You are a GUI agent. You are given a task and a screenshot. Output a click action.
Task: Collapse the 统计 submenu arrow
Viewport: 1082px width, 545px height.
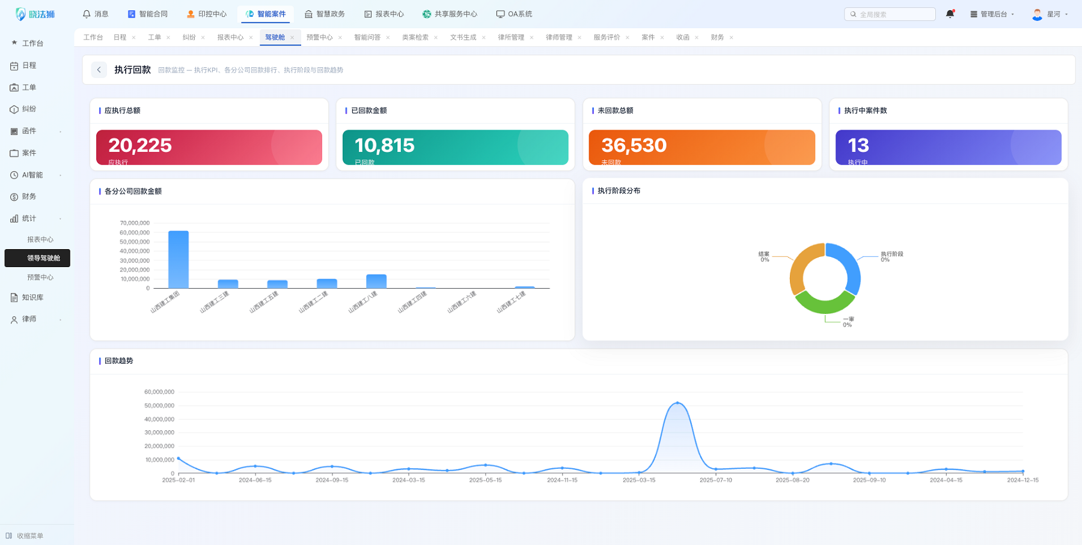(x=61, y=219)
